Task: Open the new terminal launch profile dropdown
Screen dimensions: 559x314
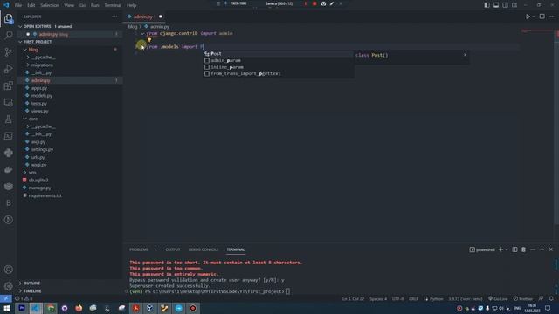Action: 507,250
